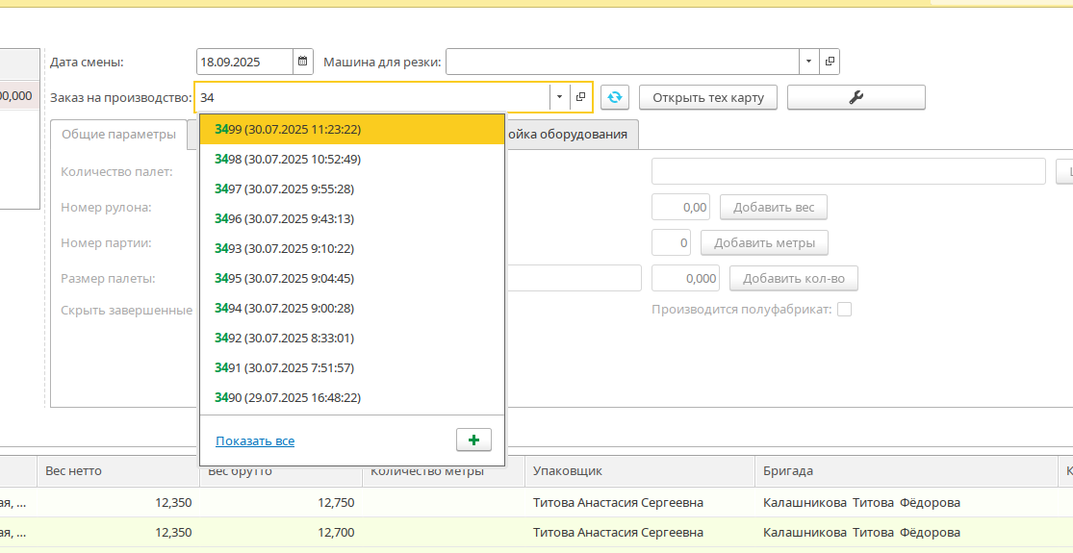Click the 'Добавить метры' button
Image resolution: width=1073 pixels, height=553 pixels.
[x=764, y=242]
